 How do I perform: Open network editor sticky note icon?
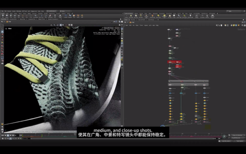(234, 25)
